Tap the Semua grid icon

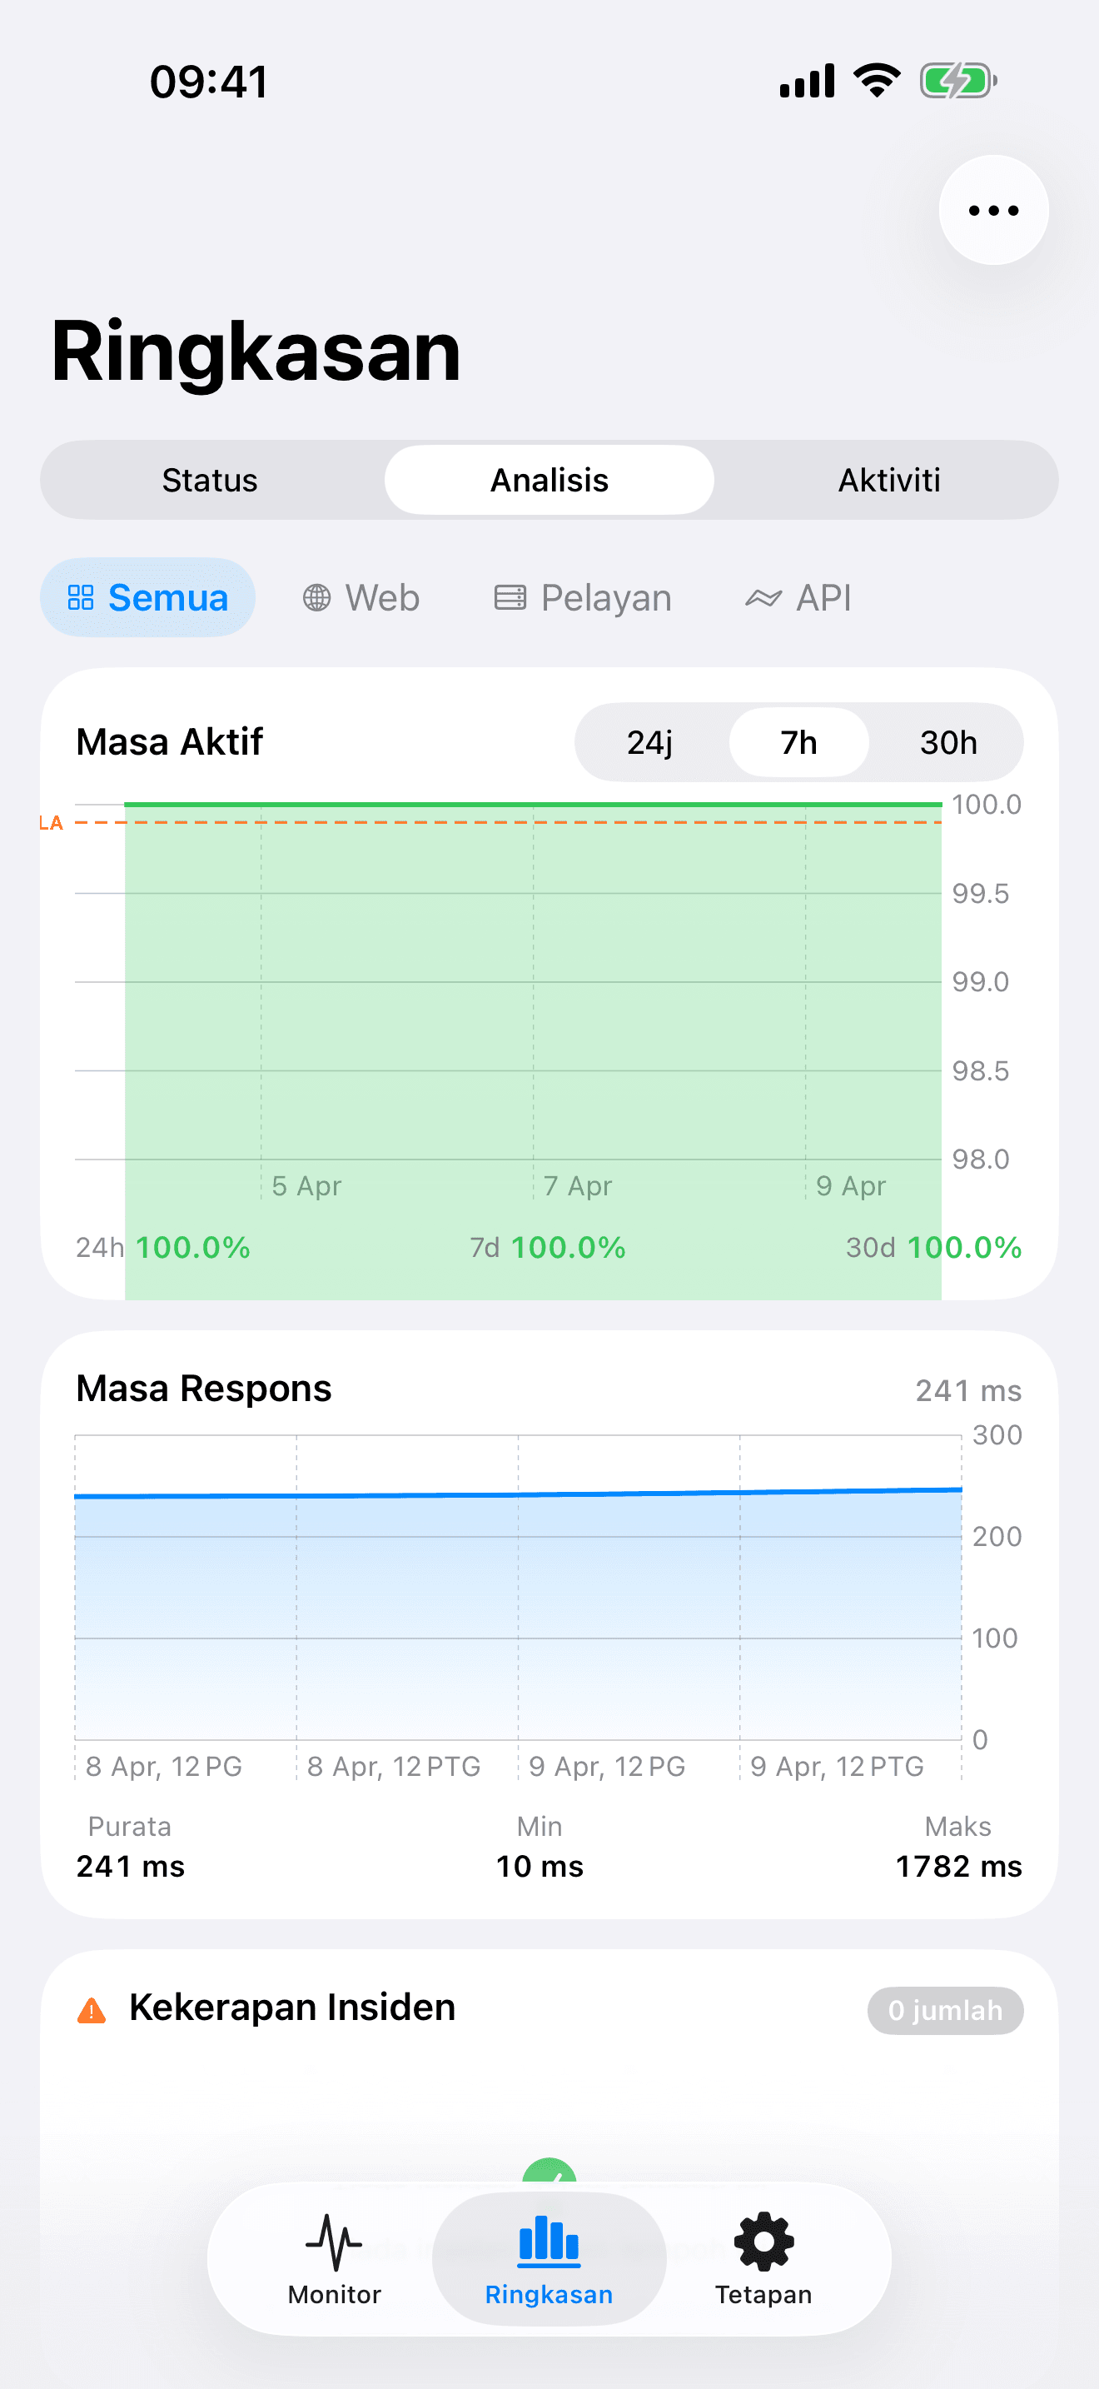click(82, 598)
